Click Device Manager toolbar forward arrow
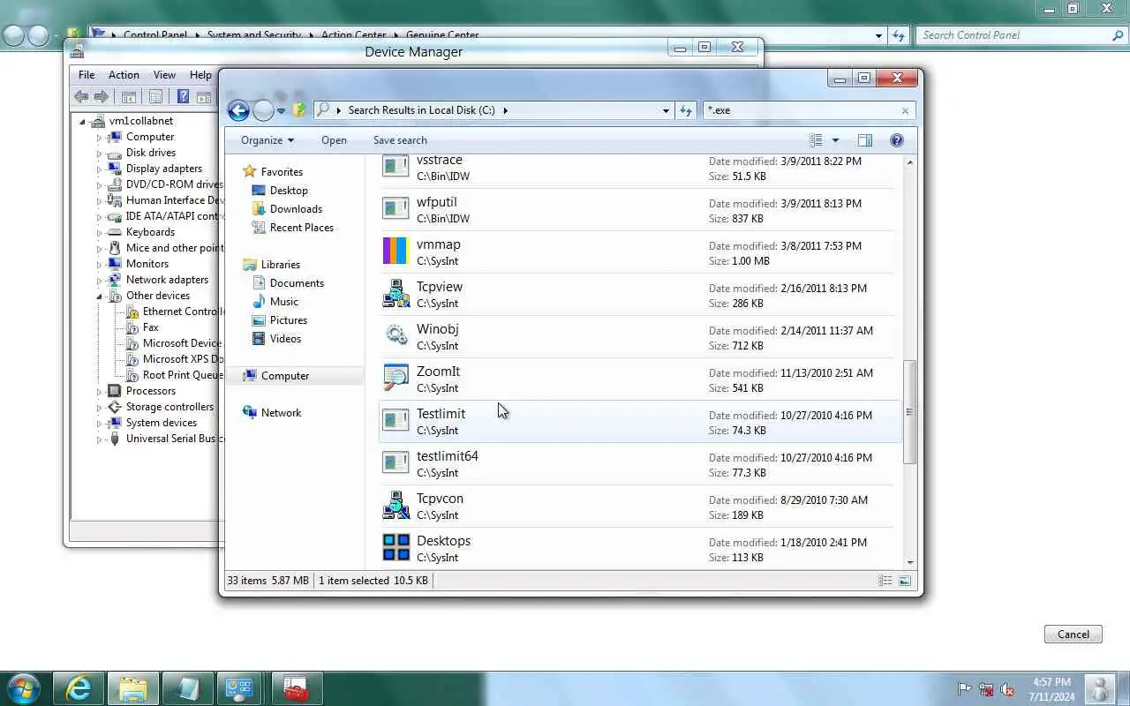The image size is (1130, 706). pyautogui.click(x=102, y=97)
